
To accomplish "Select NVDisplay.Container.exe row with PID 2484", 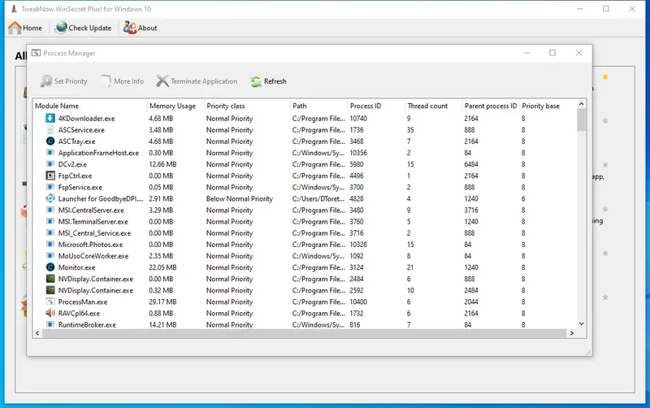I will [x=96, y=279].
